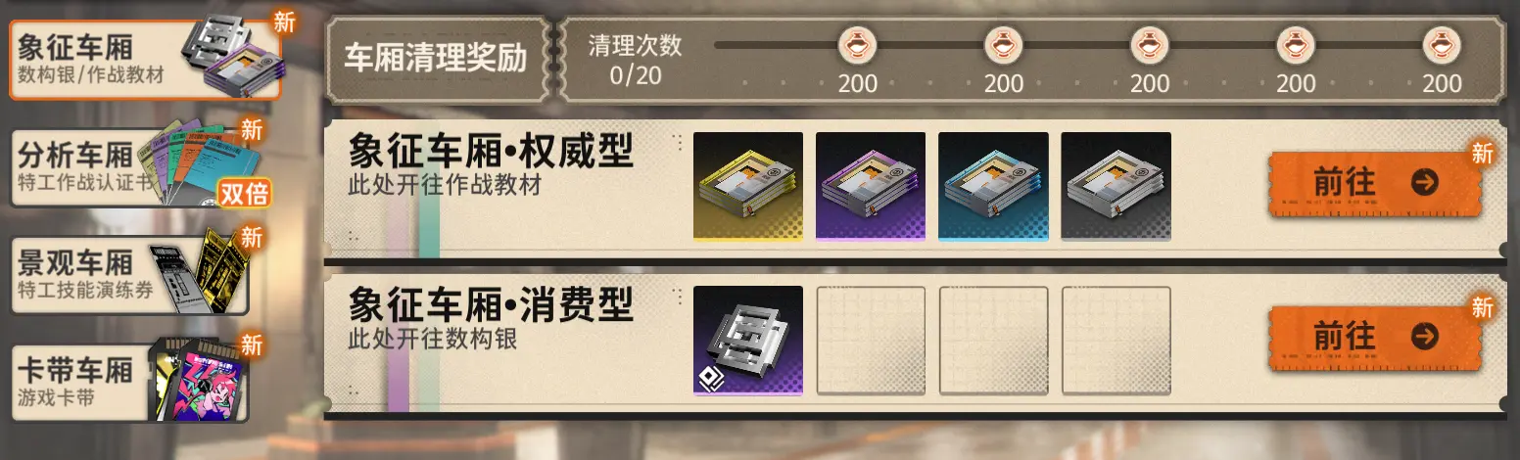Click the 车厢清理奖励 header label
The image size is (1520, 460).
436,59
